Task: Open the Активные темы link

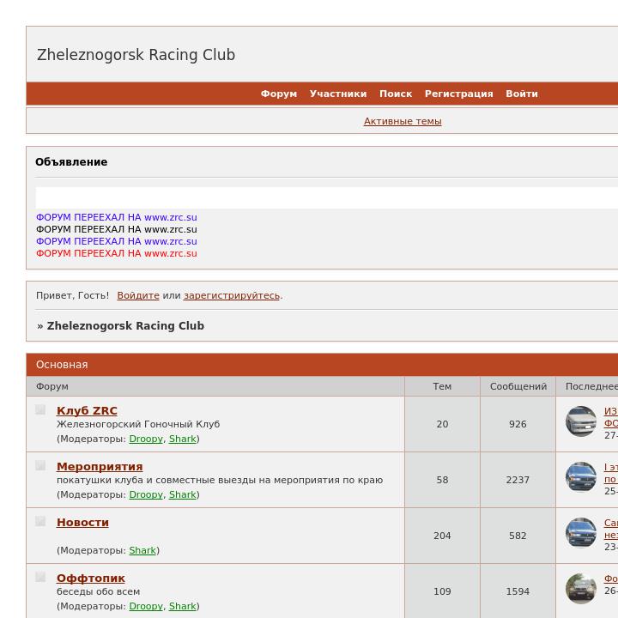Action: pos(403,121)
